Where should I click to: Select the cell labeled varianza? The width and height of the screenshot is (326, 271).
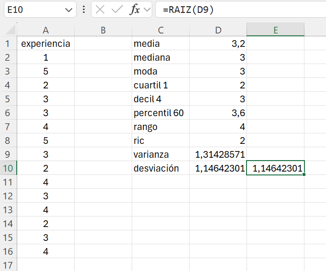(x=160, y=154)
